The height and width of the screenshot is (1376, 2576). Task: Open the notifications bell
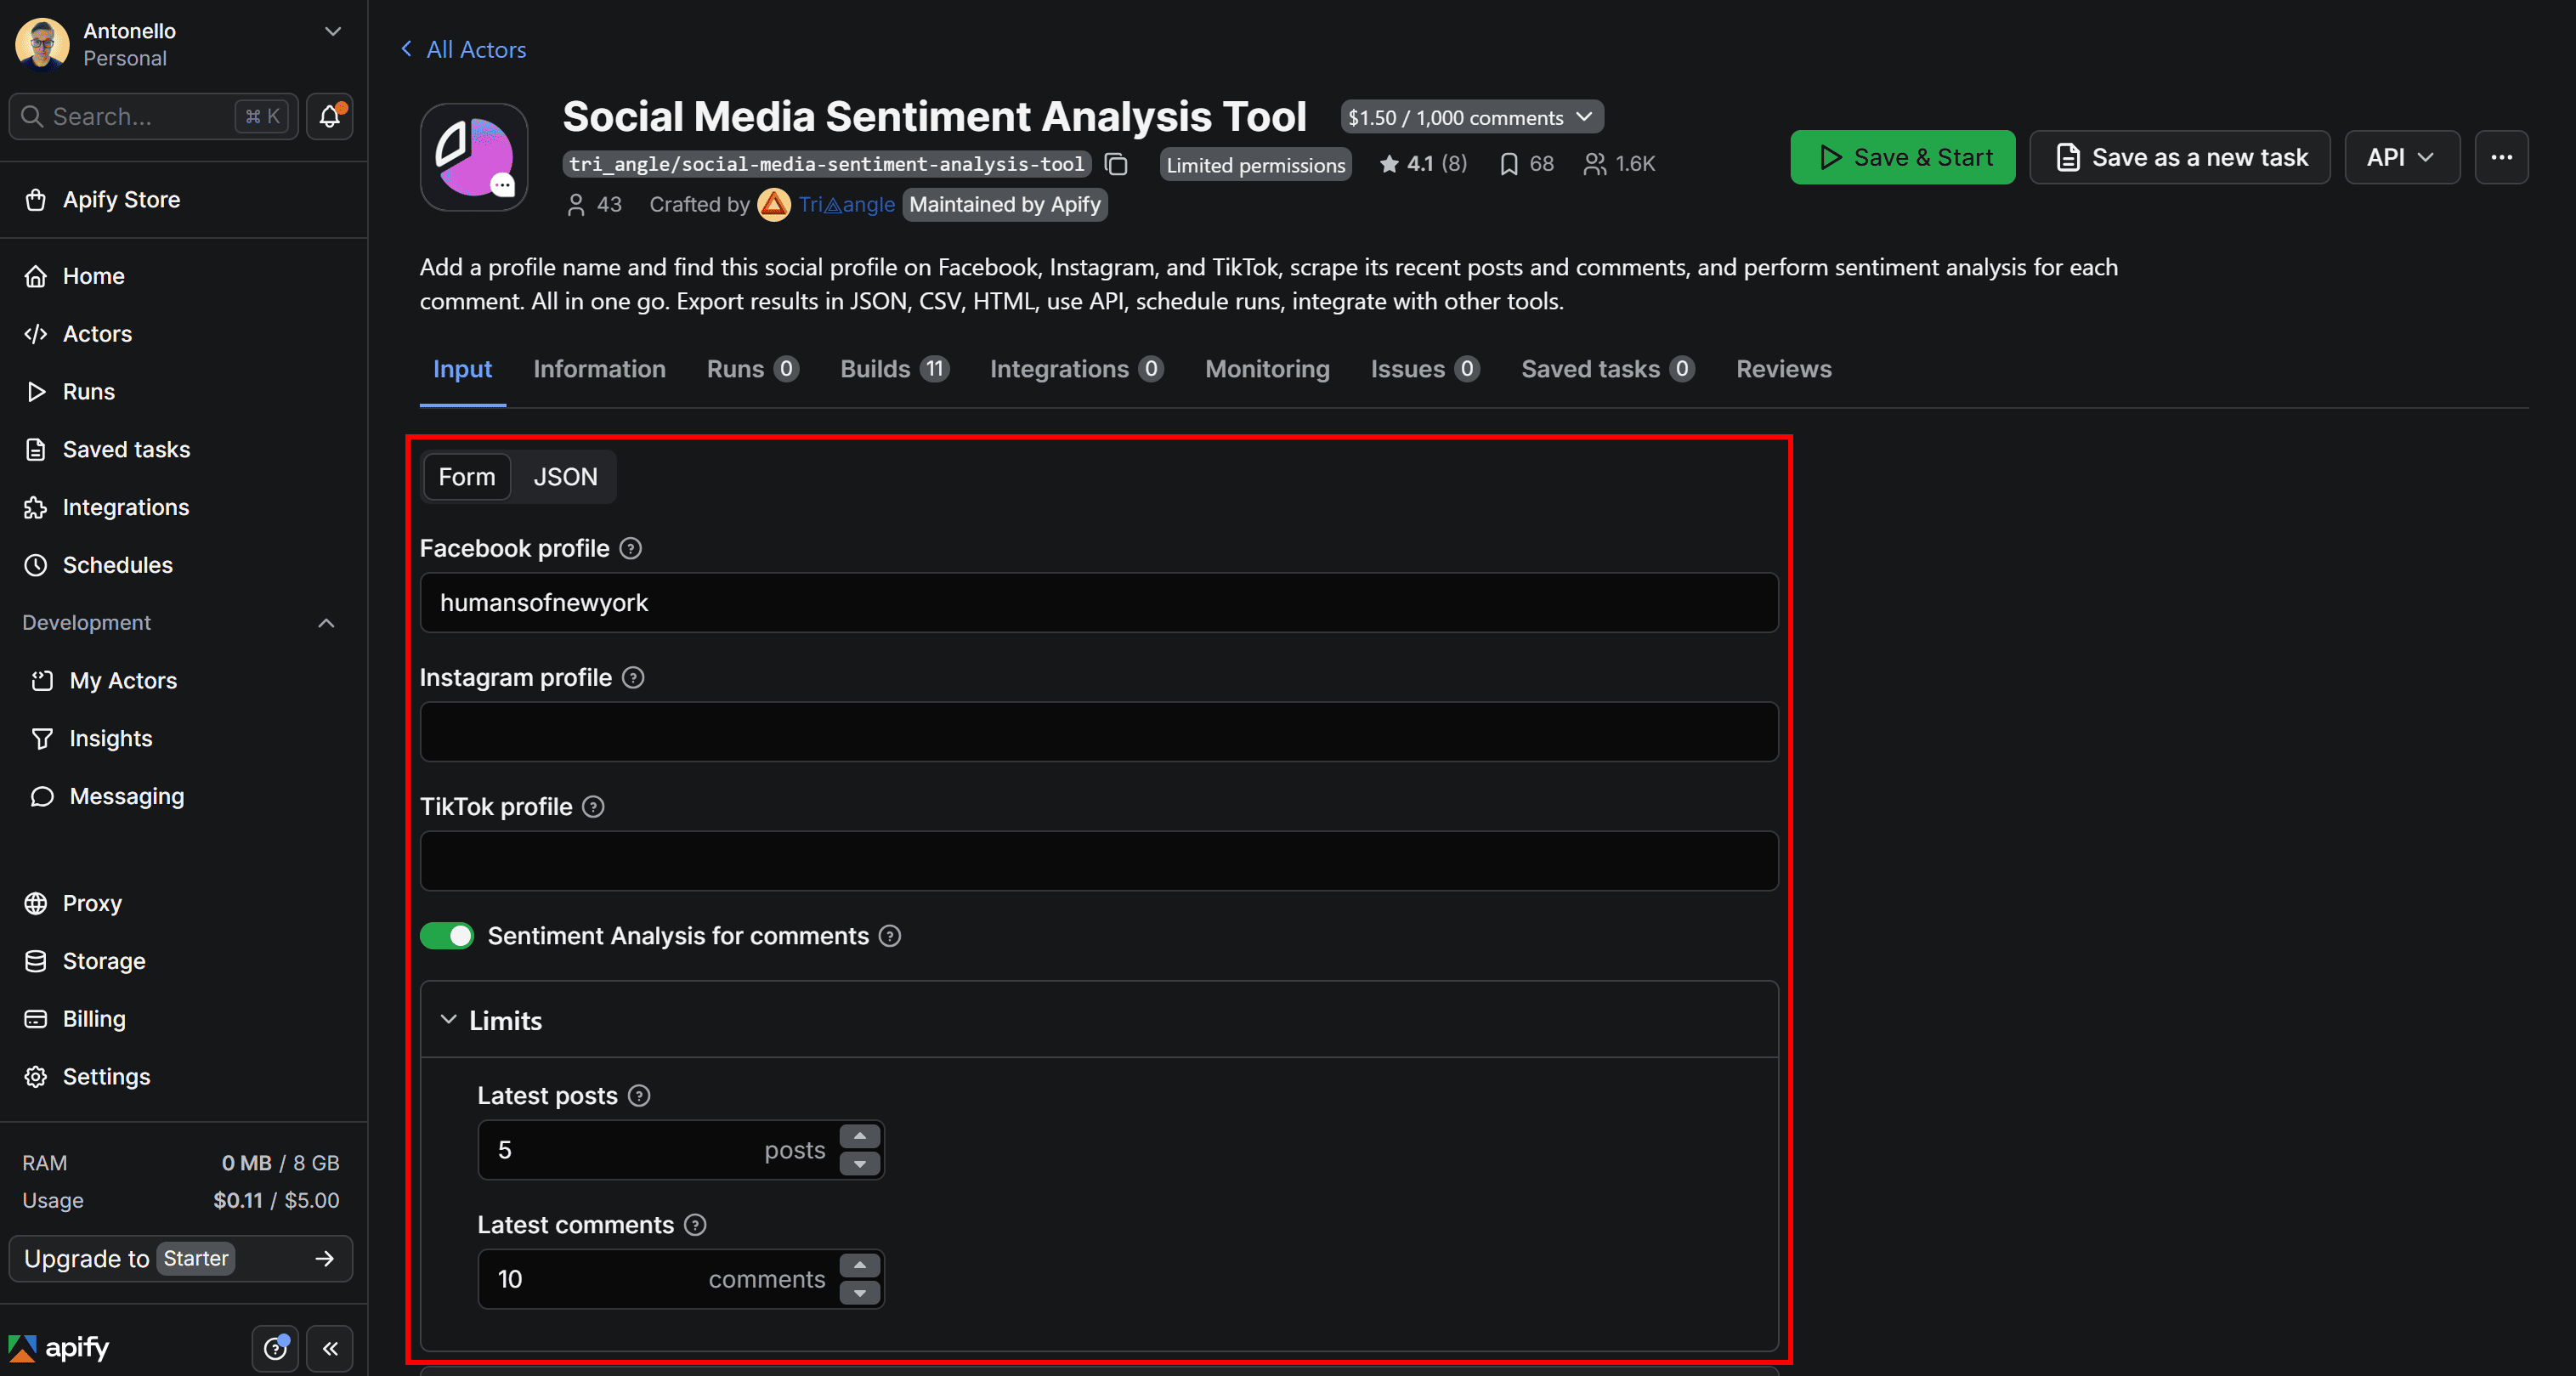pos(328,116)
